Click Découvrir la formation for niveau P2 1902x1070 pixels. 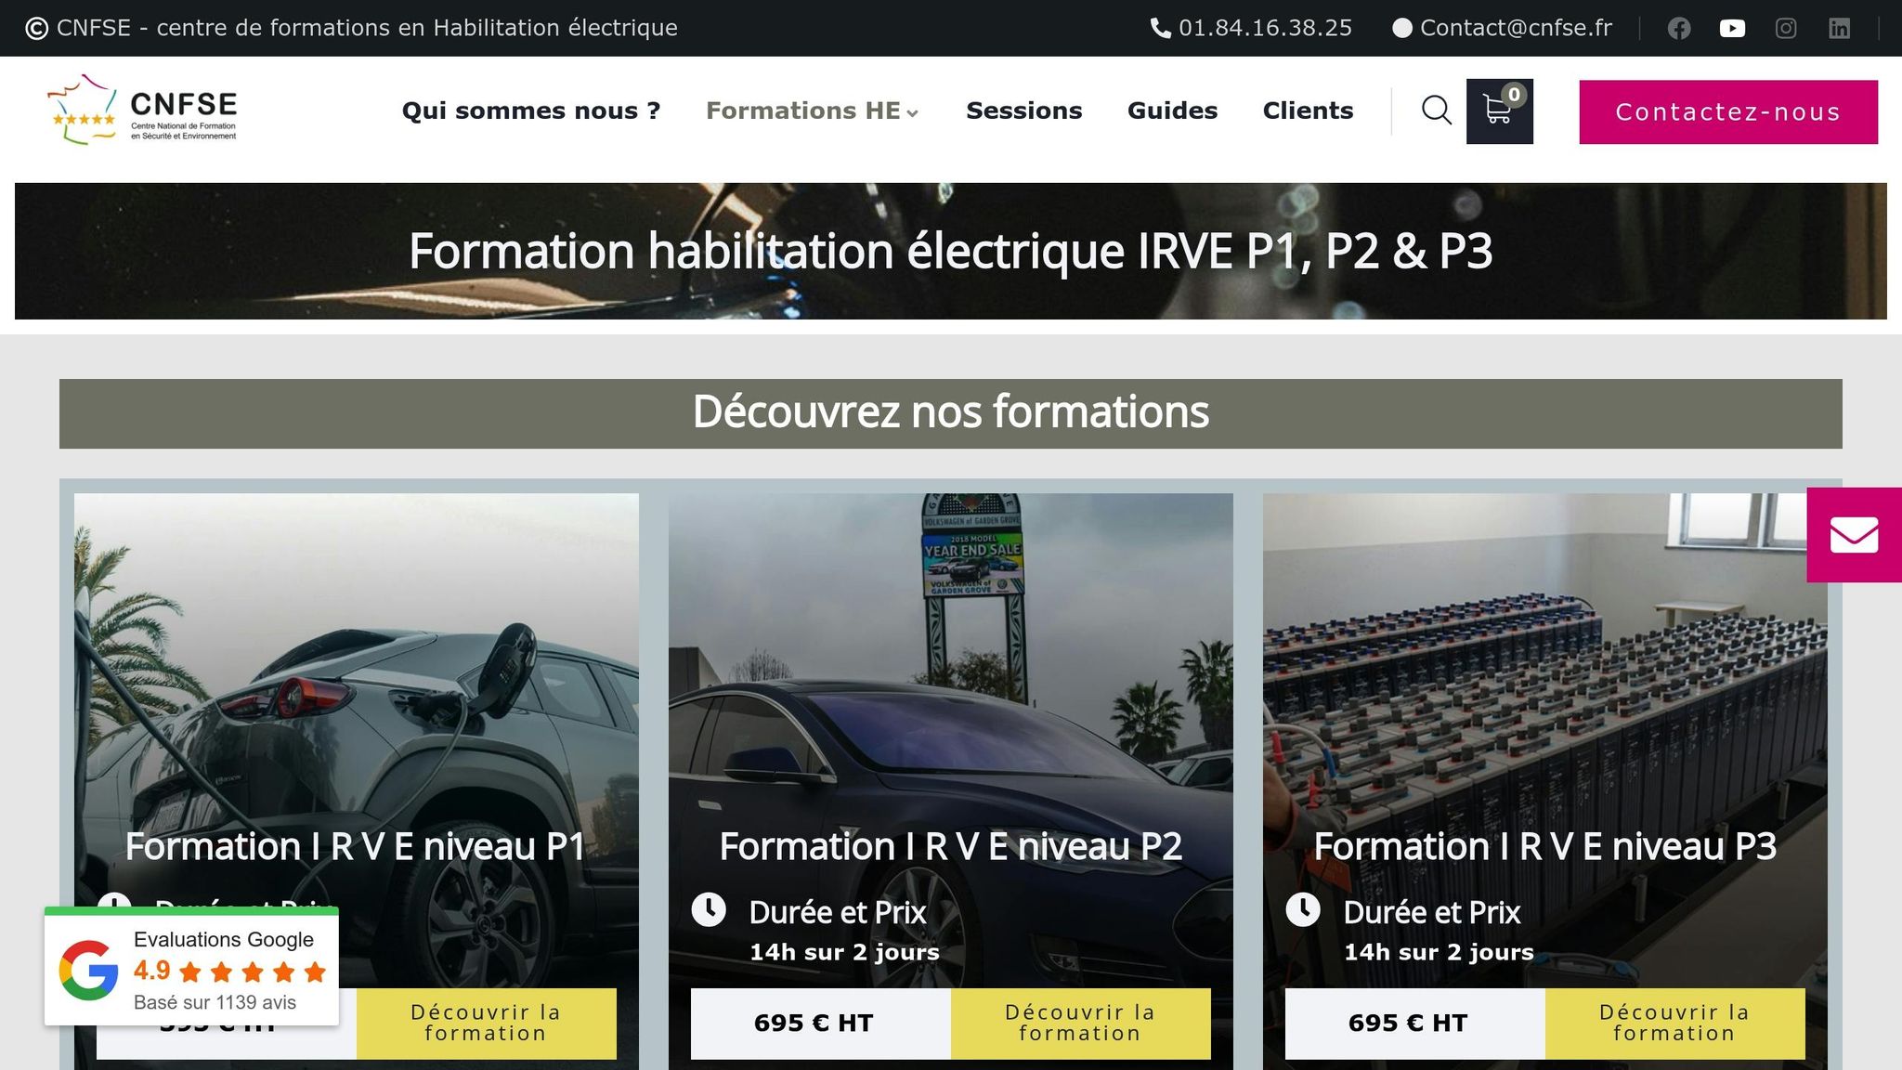(x=1080, y=1023)
